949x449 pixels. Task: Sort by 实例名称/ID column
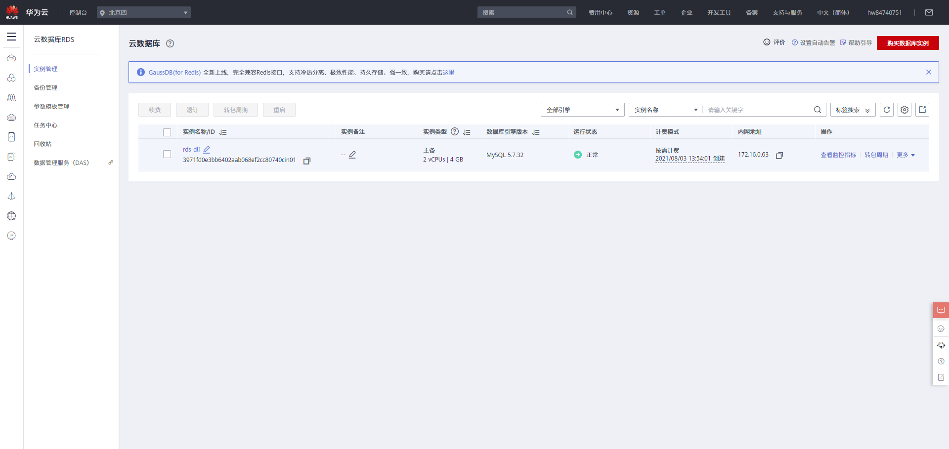pyautogui.click(x=223, y=132)
